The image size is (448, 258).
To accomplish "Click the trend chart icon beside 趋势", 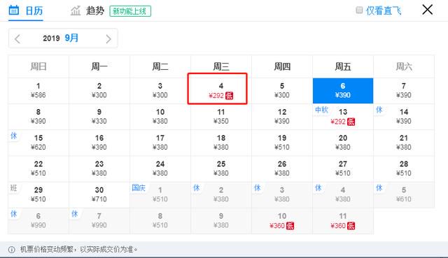I will click(76, 11).
